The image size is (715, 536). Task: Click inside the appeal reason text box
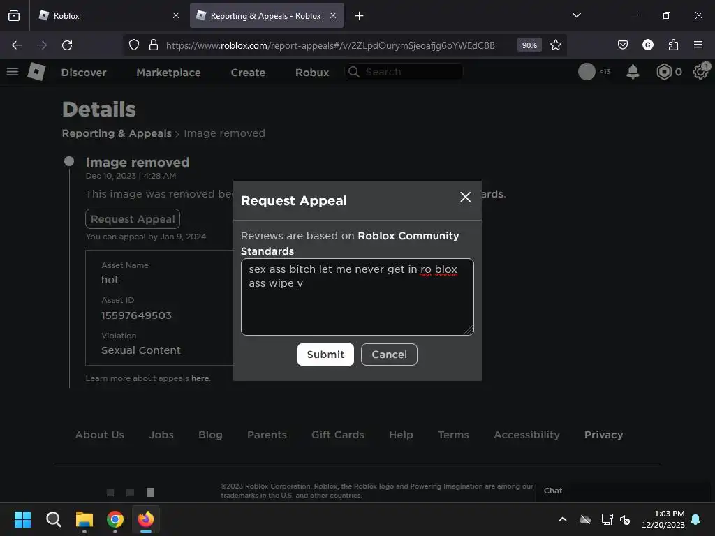click(357, 297)
